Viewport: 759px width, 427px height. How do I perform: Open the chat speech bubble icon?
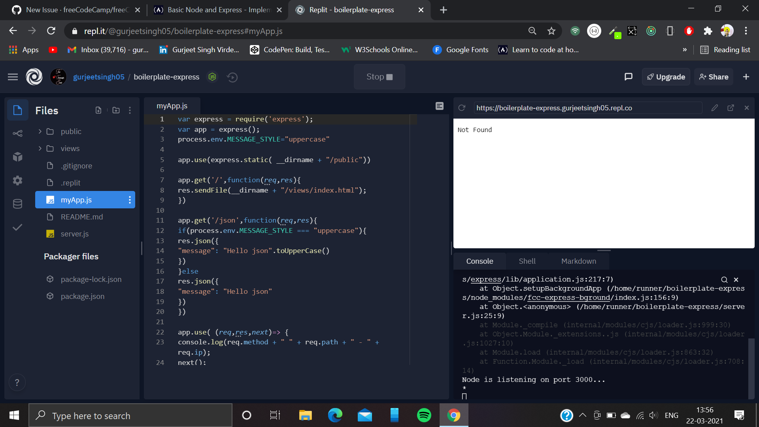[628, 77]
